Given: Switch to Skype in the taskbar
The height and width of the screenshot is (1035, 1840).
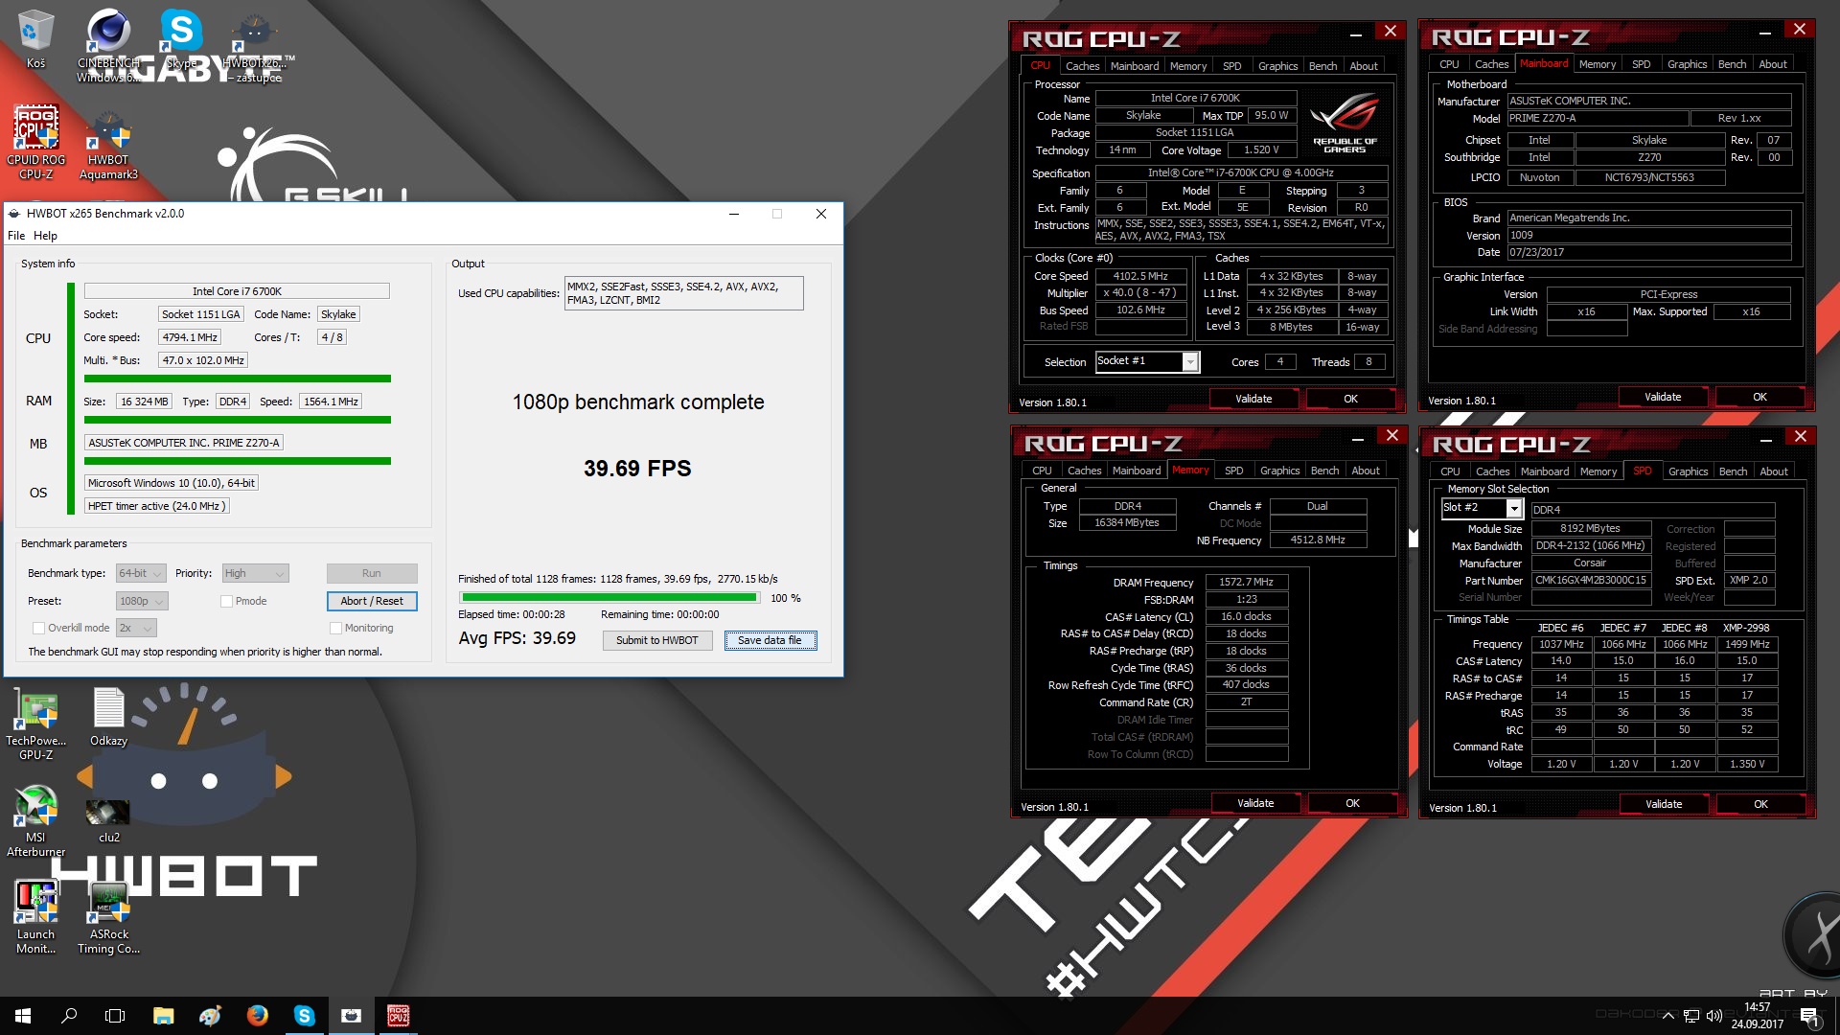Looking at the screenshot, I should click(x=304, y=1015).
